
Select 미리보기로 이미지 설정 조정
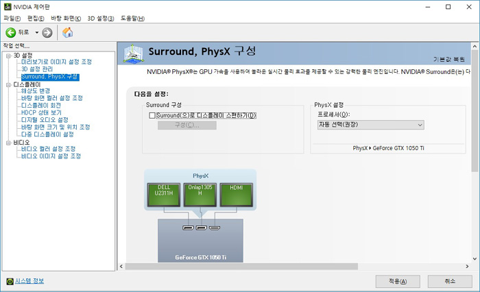(x=56, y=62)
